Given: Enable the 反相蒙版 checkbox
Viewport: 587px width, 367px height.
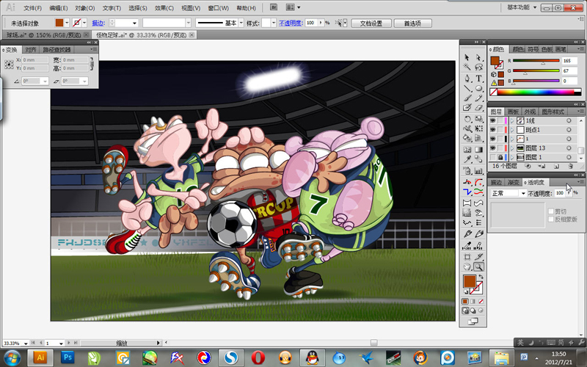Looking at the screenshot, I should click(x=551, y=219).
